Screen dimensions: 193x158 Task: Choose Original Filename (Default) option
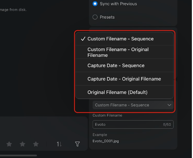tap(124, 92)
